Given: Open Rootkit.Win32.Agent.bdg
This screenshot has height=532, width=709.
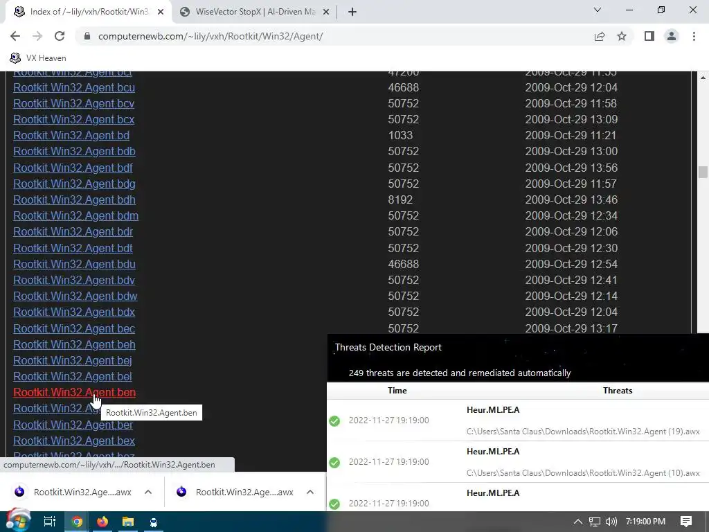Looking at the screenshot, I should click(x=74, y=184).
